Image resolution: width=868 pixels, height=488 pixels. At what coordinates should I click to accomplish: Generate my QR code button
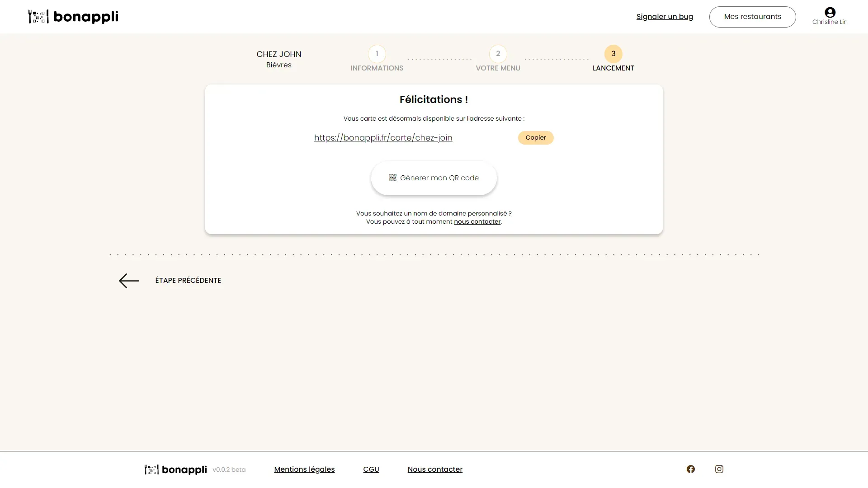pos(434,178)
